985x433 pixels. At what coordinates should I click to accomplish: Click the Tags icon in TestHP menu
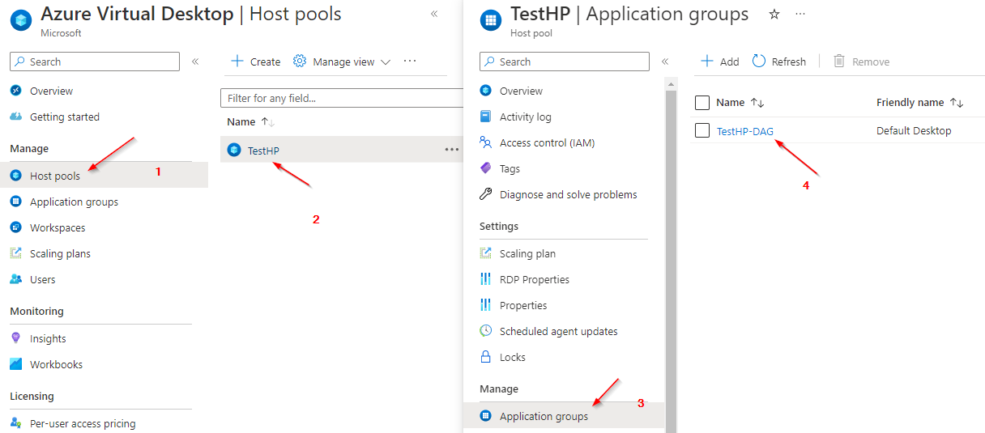[486, 168]
